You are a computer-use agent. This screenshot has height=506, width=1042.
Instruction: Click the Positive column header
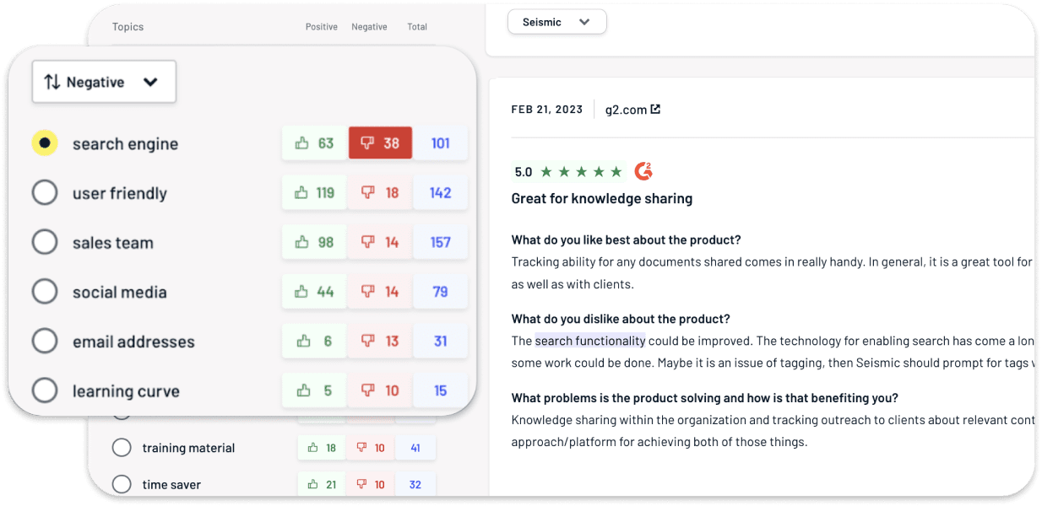click(x=322, y=27)
